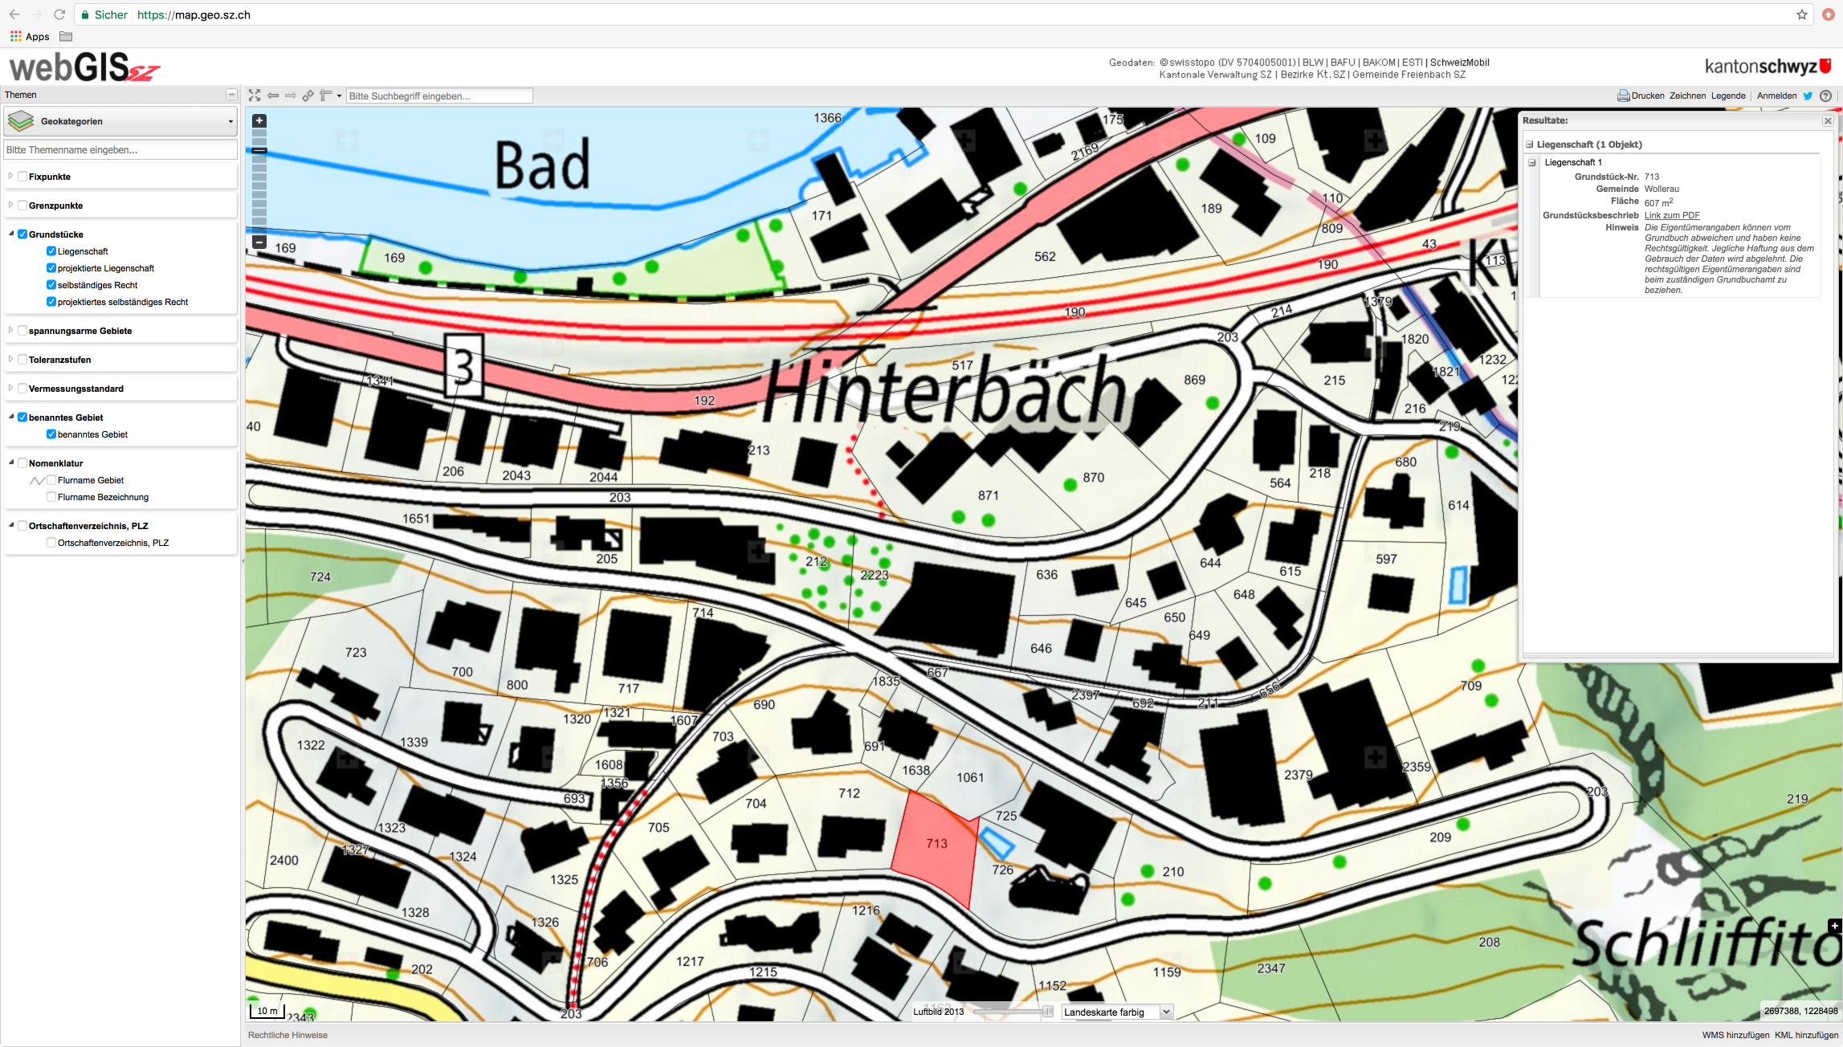The image size is (1843, 1047).
Task: Open the Legende menu item
Action: [x=1728, y=96]
